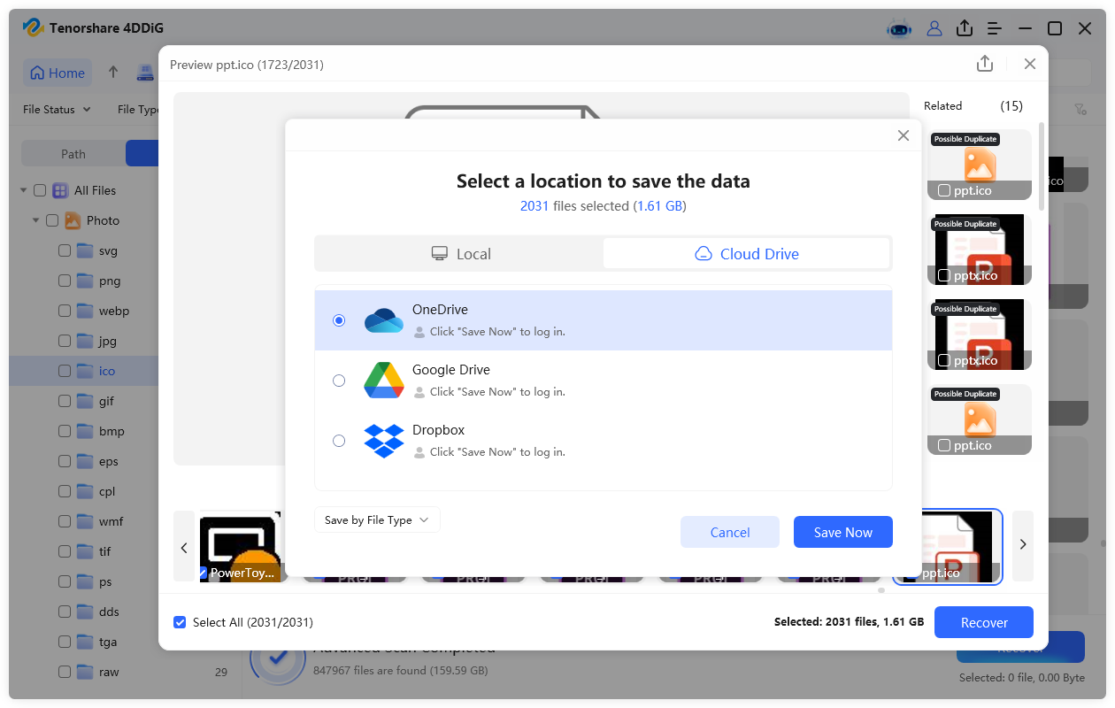Image resolution: width=1115 pixels, height=708 pixels.
Task: Go to next thumbnail with right arrow
Action: (1023, 544)
